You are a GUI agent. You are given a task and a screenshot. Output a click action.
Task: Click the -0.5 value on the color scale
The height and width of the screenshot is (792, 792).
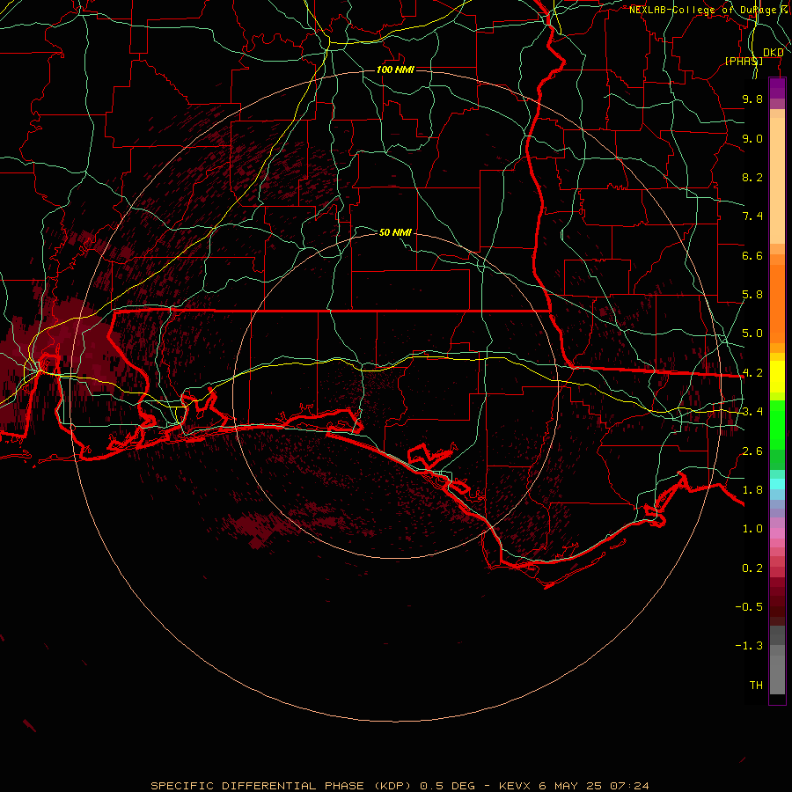pos(749,607)
